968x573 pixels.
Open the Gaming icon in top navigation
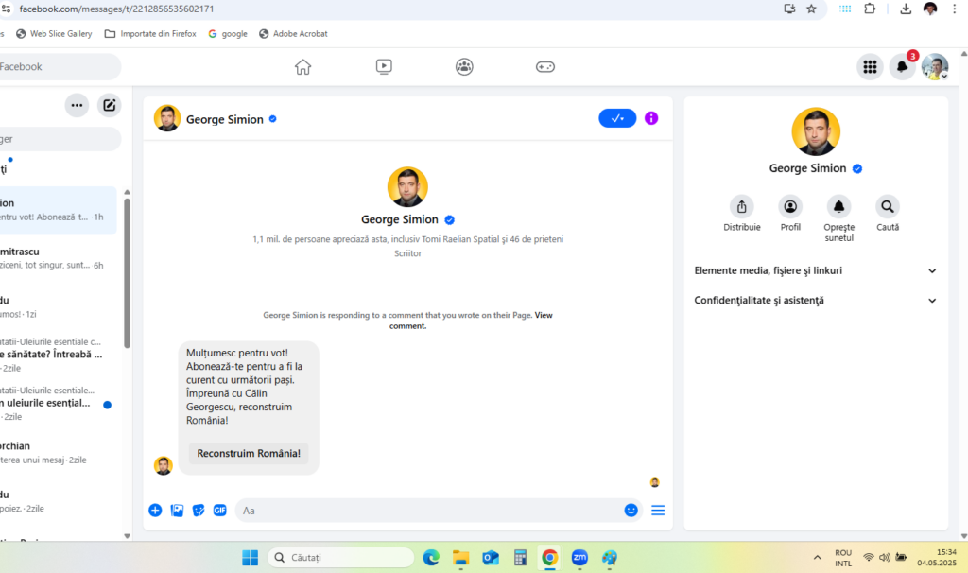(545, 67)
